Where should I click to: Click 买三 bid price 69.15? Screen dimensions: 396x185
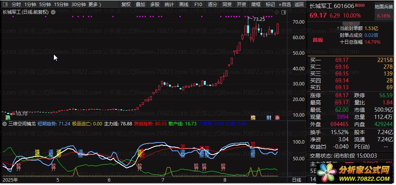click(342, 74)
